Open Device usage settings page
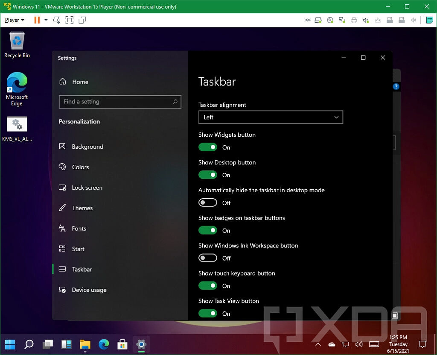437x355 pixels. pyautogui.click(x=82, y=290)
